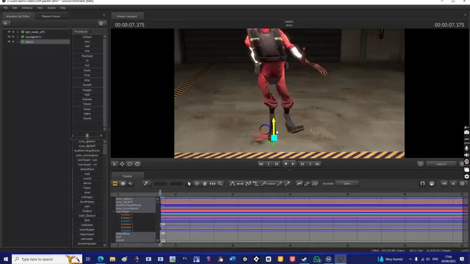The image size is (470, 264).
Task: Apply the Jitter procedural preset
Action: (x=87, y=80)
